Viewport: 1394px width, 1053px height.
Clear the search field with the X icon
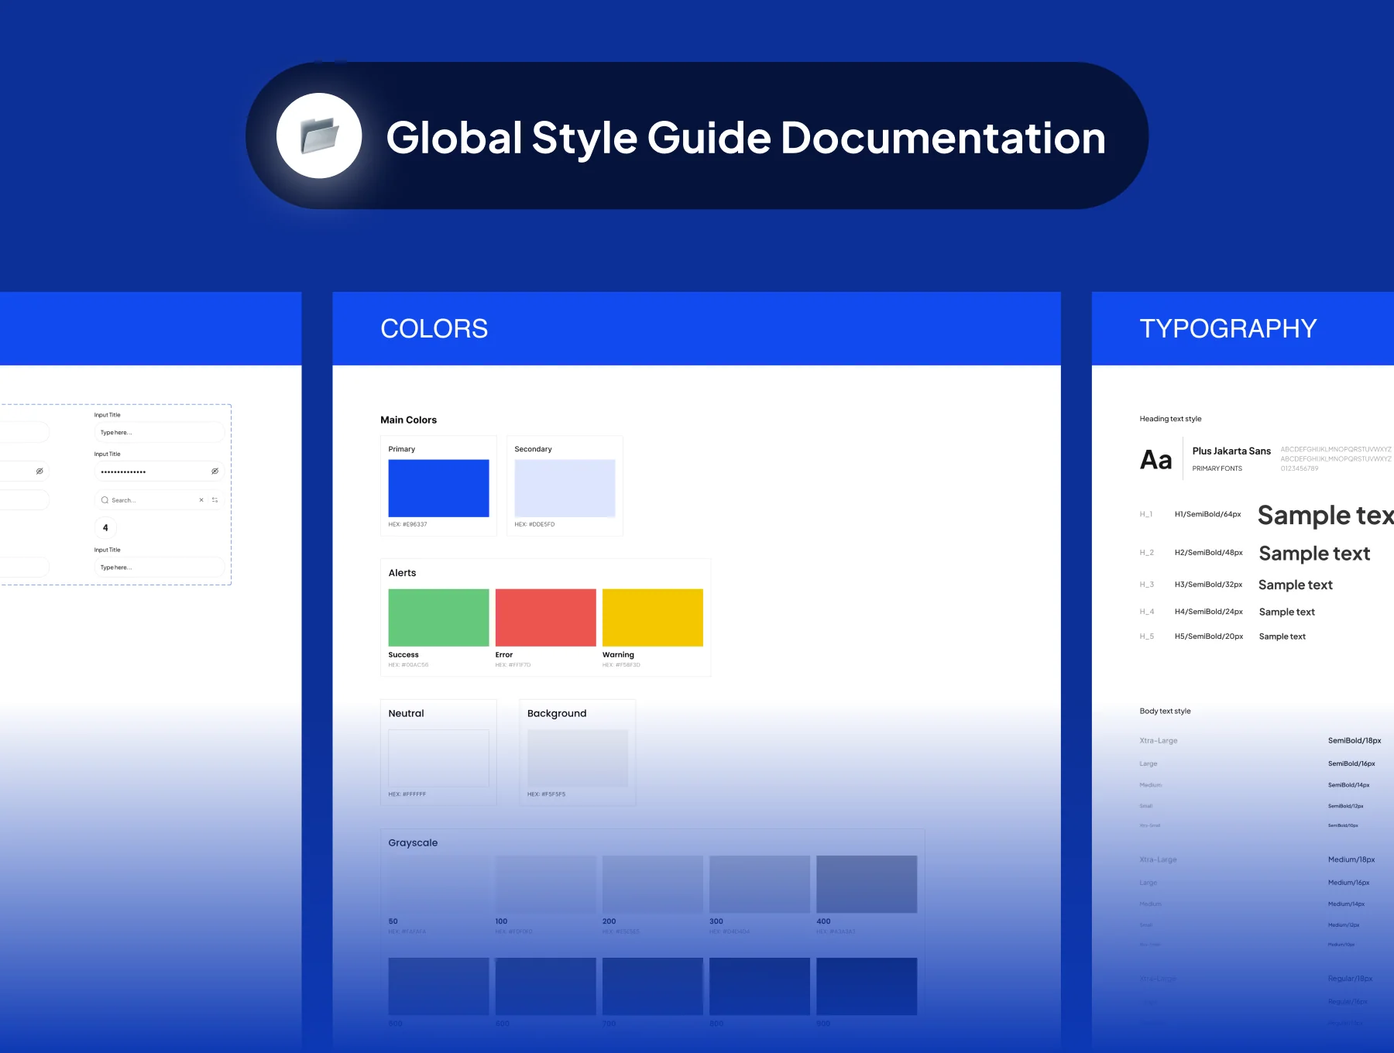click(201, 500)
